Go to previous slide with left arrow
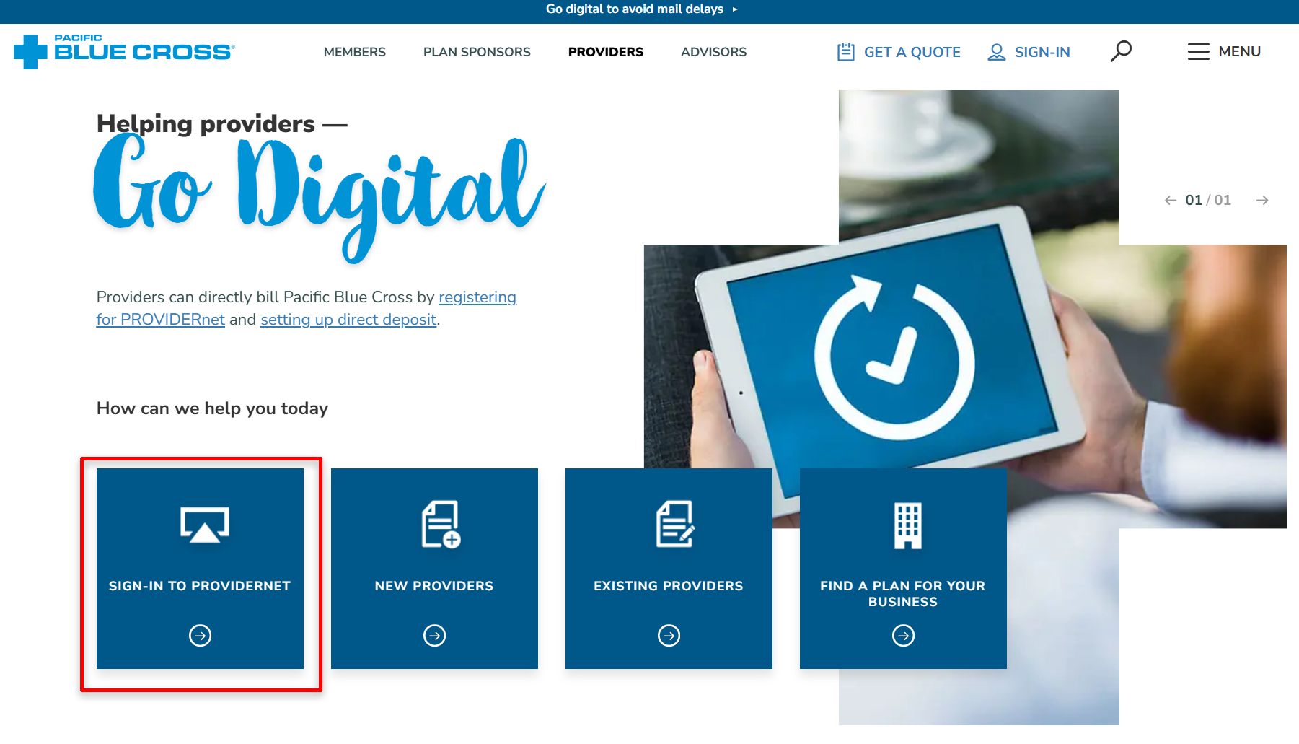 1171,201
